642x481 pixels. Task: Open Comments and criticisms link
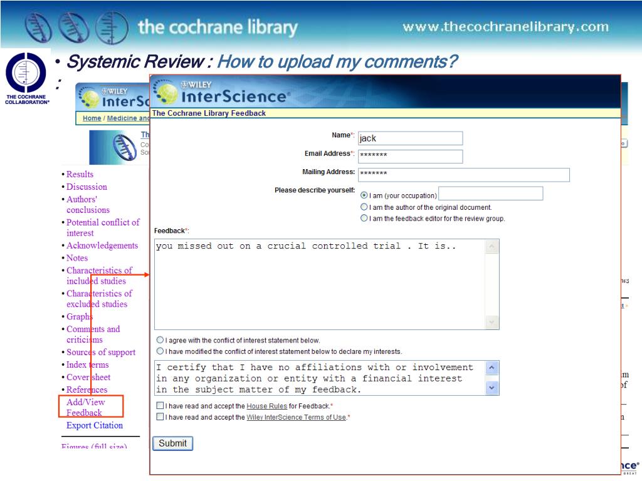pyautogui.click(x=93, y=334)
